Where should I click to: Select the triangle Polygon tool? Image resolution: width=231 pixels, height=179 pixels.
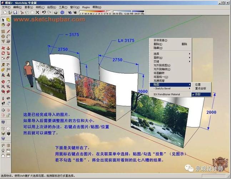coord(3,42)
